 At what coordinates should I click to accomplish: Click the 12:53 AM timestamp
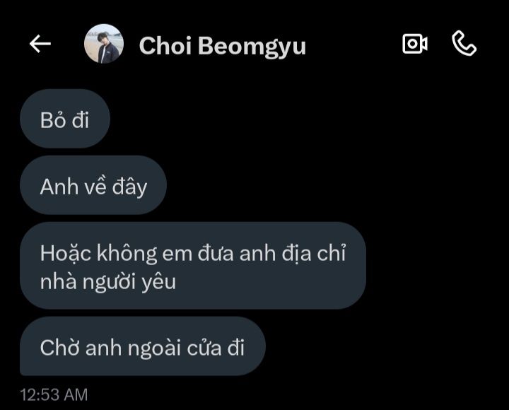click(x=54, y=395)
